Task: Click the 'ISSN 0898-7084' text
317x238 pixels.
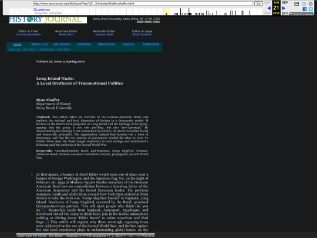Action: [148, 22]
